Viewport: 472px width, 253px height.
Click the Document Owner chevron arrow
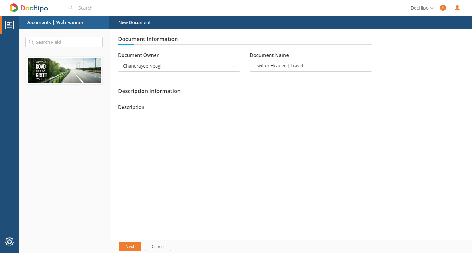tap(234, 66)
